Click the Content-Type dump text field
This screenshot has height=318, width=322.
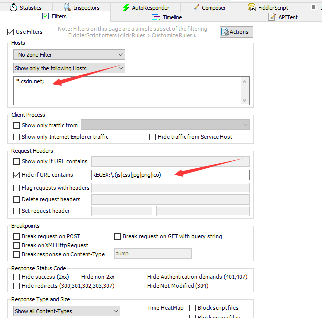(153, 254)
